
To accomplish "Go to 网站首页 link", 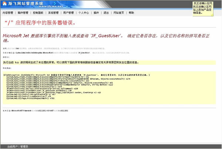I will 119,13.
